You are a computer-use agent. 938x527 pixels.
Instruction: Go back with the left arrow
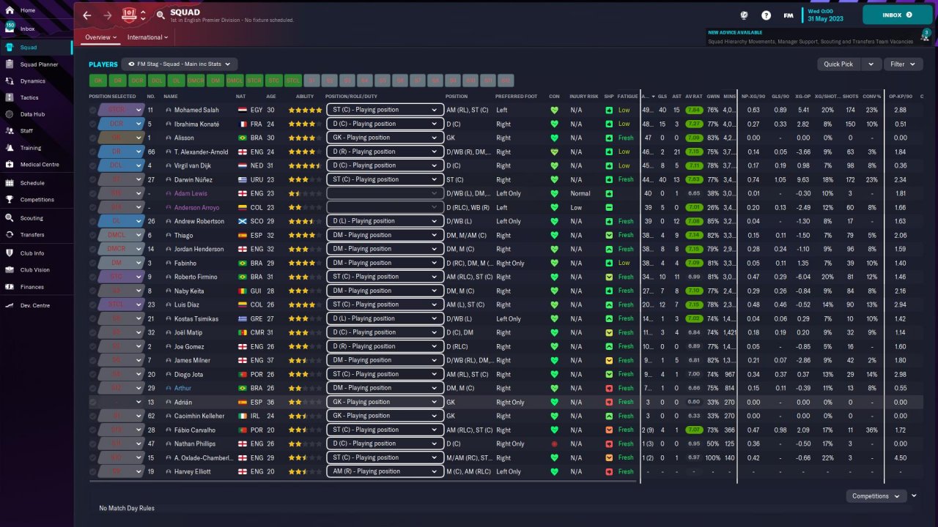[x=87, y=15]
